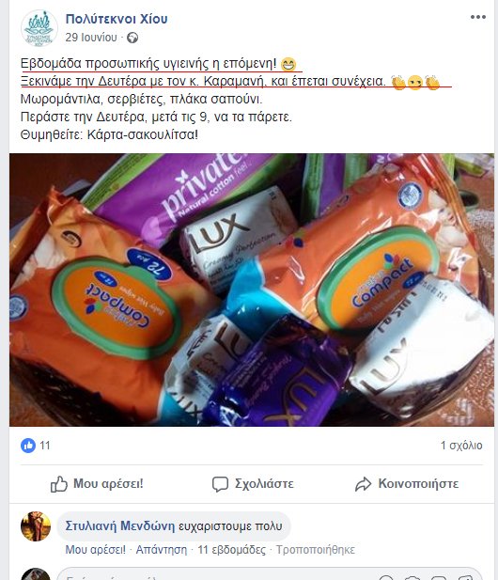Open Στυλιανή Μενδώνη commenter profile picture
Image resolution: width=498 pixels, height=580 pixels.
pyautogui.click(x=36, y=526)
